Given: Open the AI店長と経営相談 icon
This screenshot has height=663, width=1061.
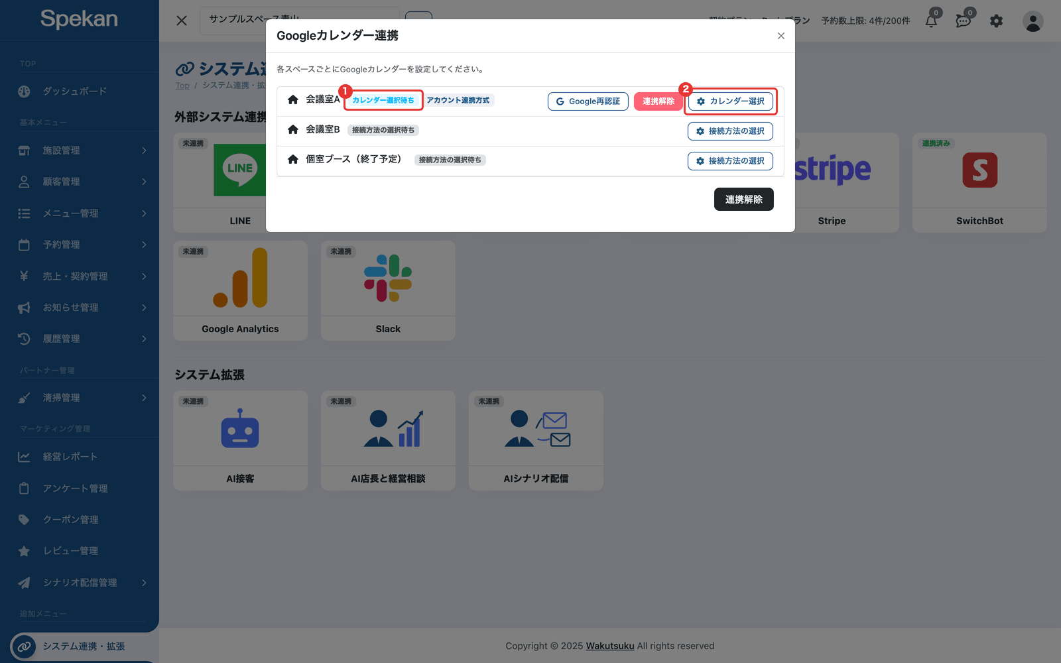Looking at the screenshot, I should tap(393, 428).
